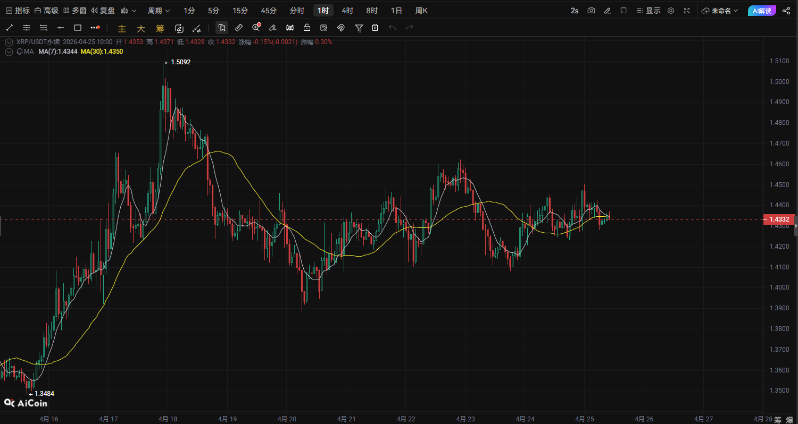798x424 pixels.
Task: Take a chart screenshot with camera icon
Action: (591, 11)
